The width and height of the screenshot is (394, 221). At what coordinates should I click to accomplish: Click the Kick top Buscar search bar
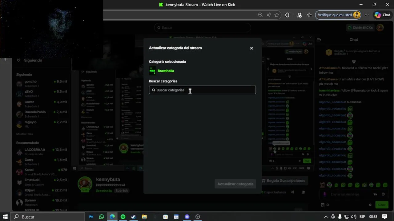tap(202, 28)
